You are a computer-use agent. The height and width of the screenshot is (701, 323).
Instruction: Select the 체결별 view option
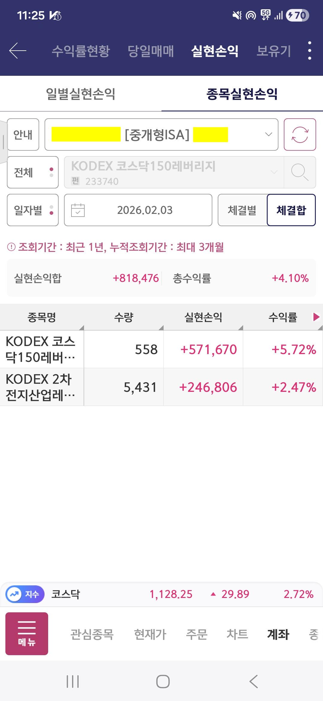(x=242, y=210)
